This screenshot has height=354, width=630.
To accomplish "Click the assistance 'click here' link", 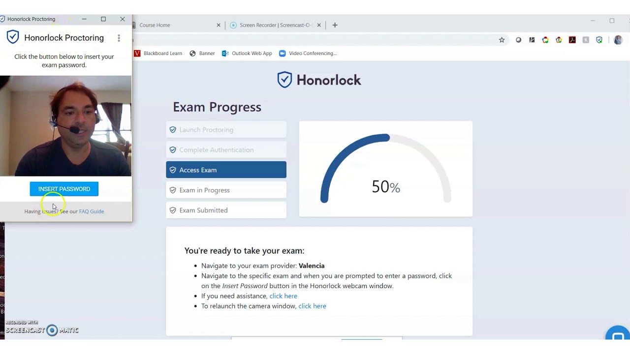I will click(x=283, y=296).
